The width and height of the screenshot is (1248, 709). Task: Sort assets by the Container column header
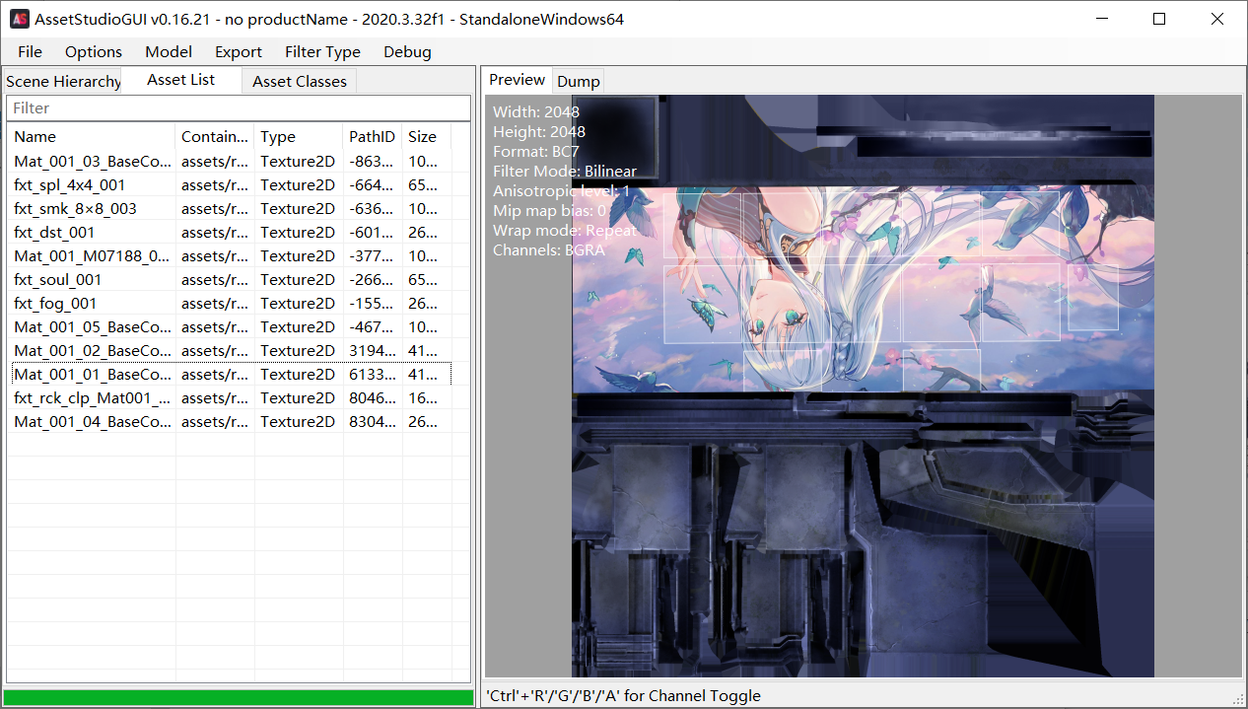pos(215,137)
